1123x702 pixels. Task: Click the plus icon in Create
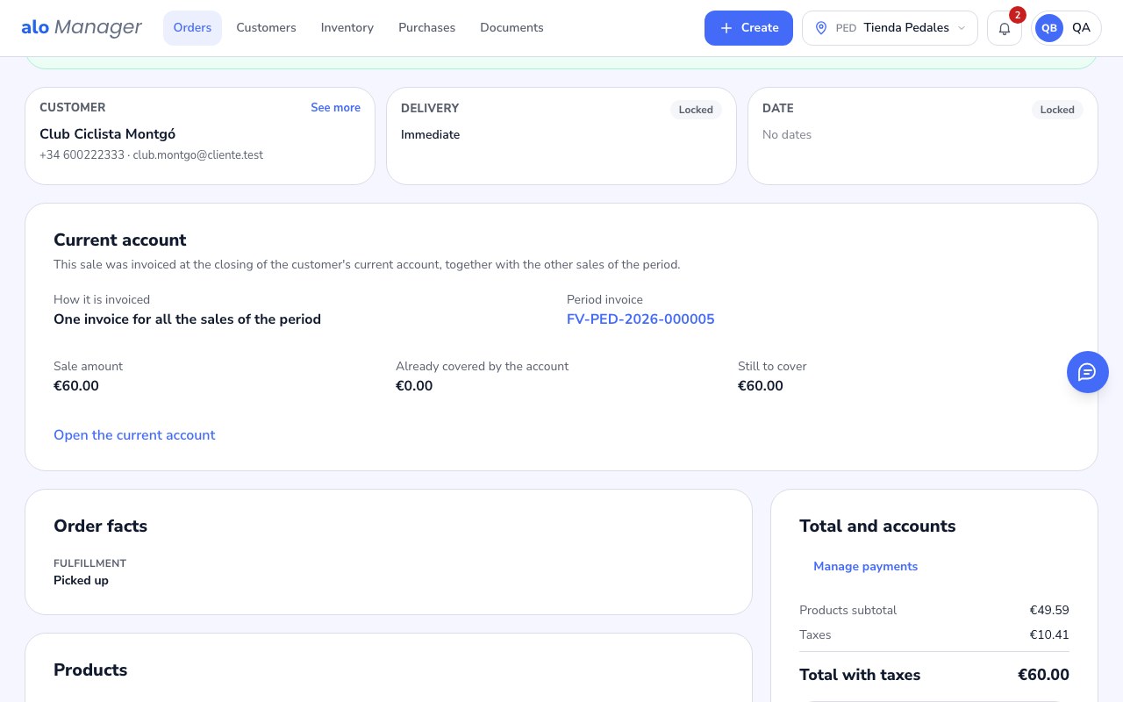coord(726,28)
